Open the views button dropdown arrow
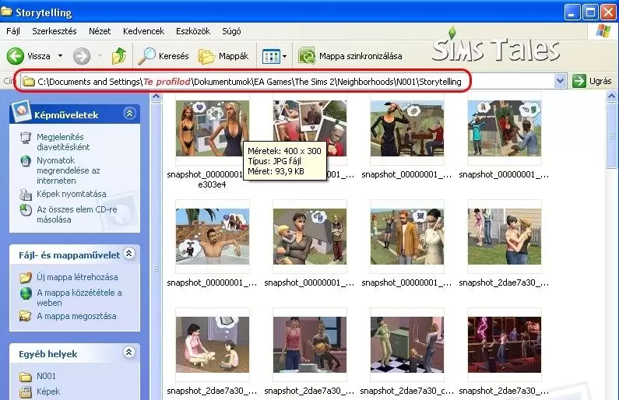This screenshot has height=400, width=619. pos(285,56)
